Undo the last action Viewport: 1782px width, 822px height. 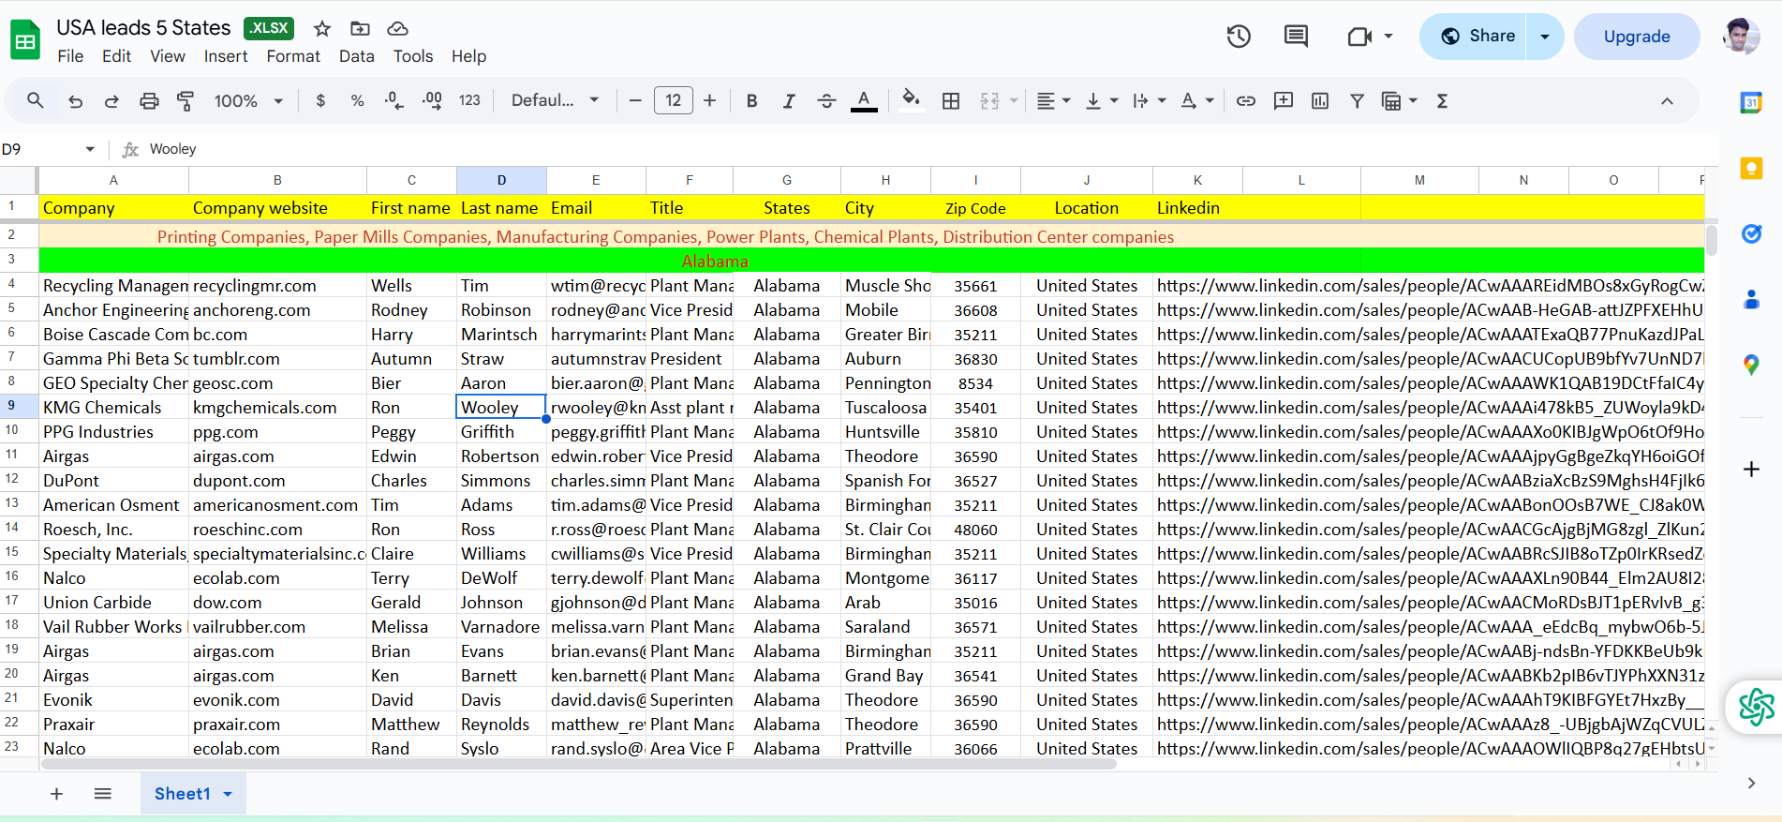[75, 100]
